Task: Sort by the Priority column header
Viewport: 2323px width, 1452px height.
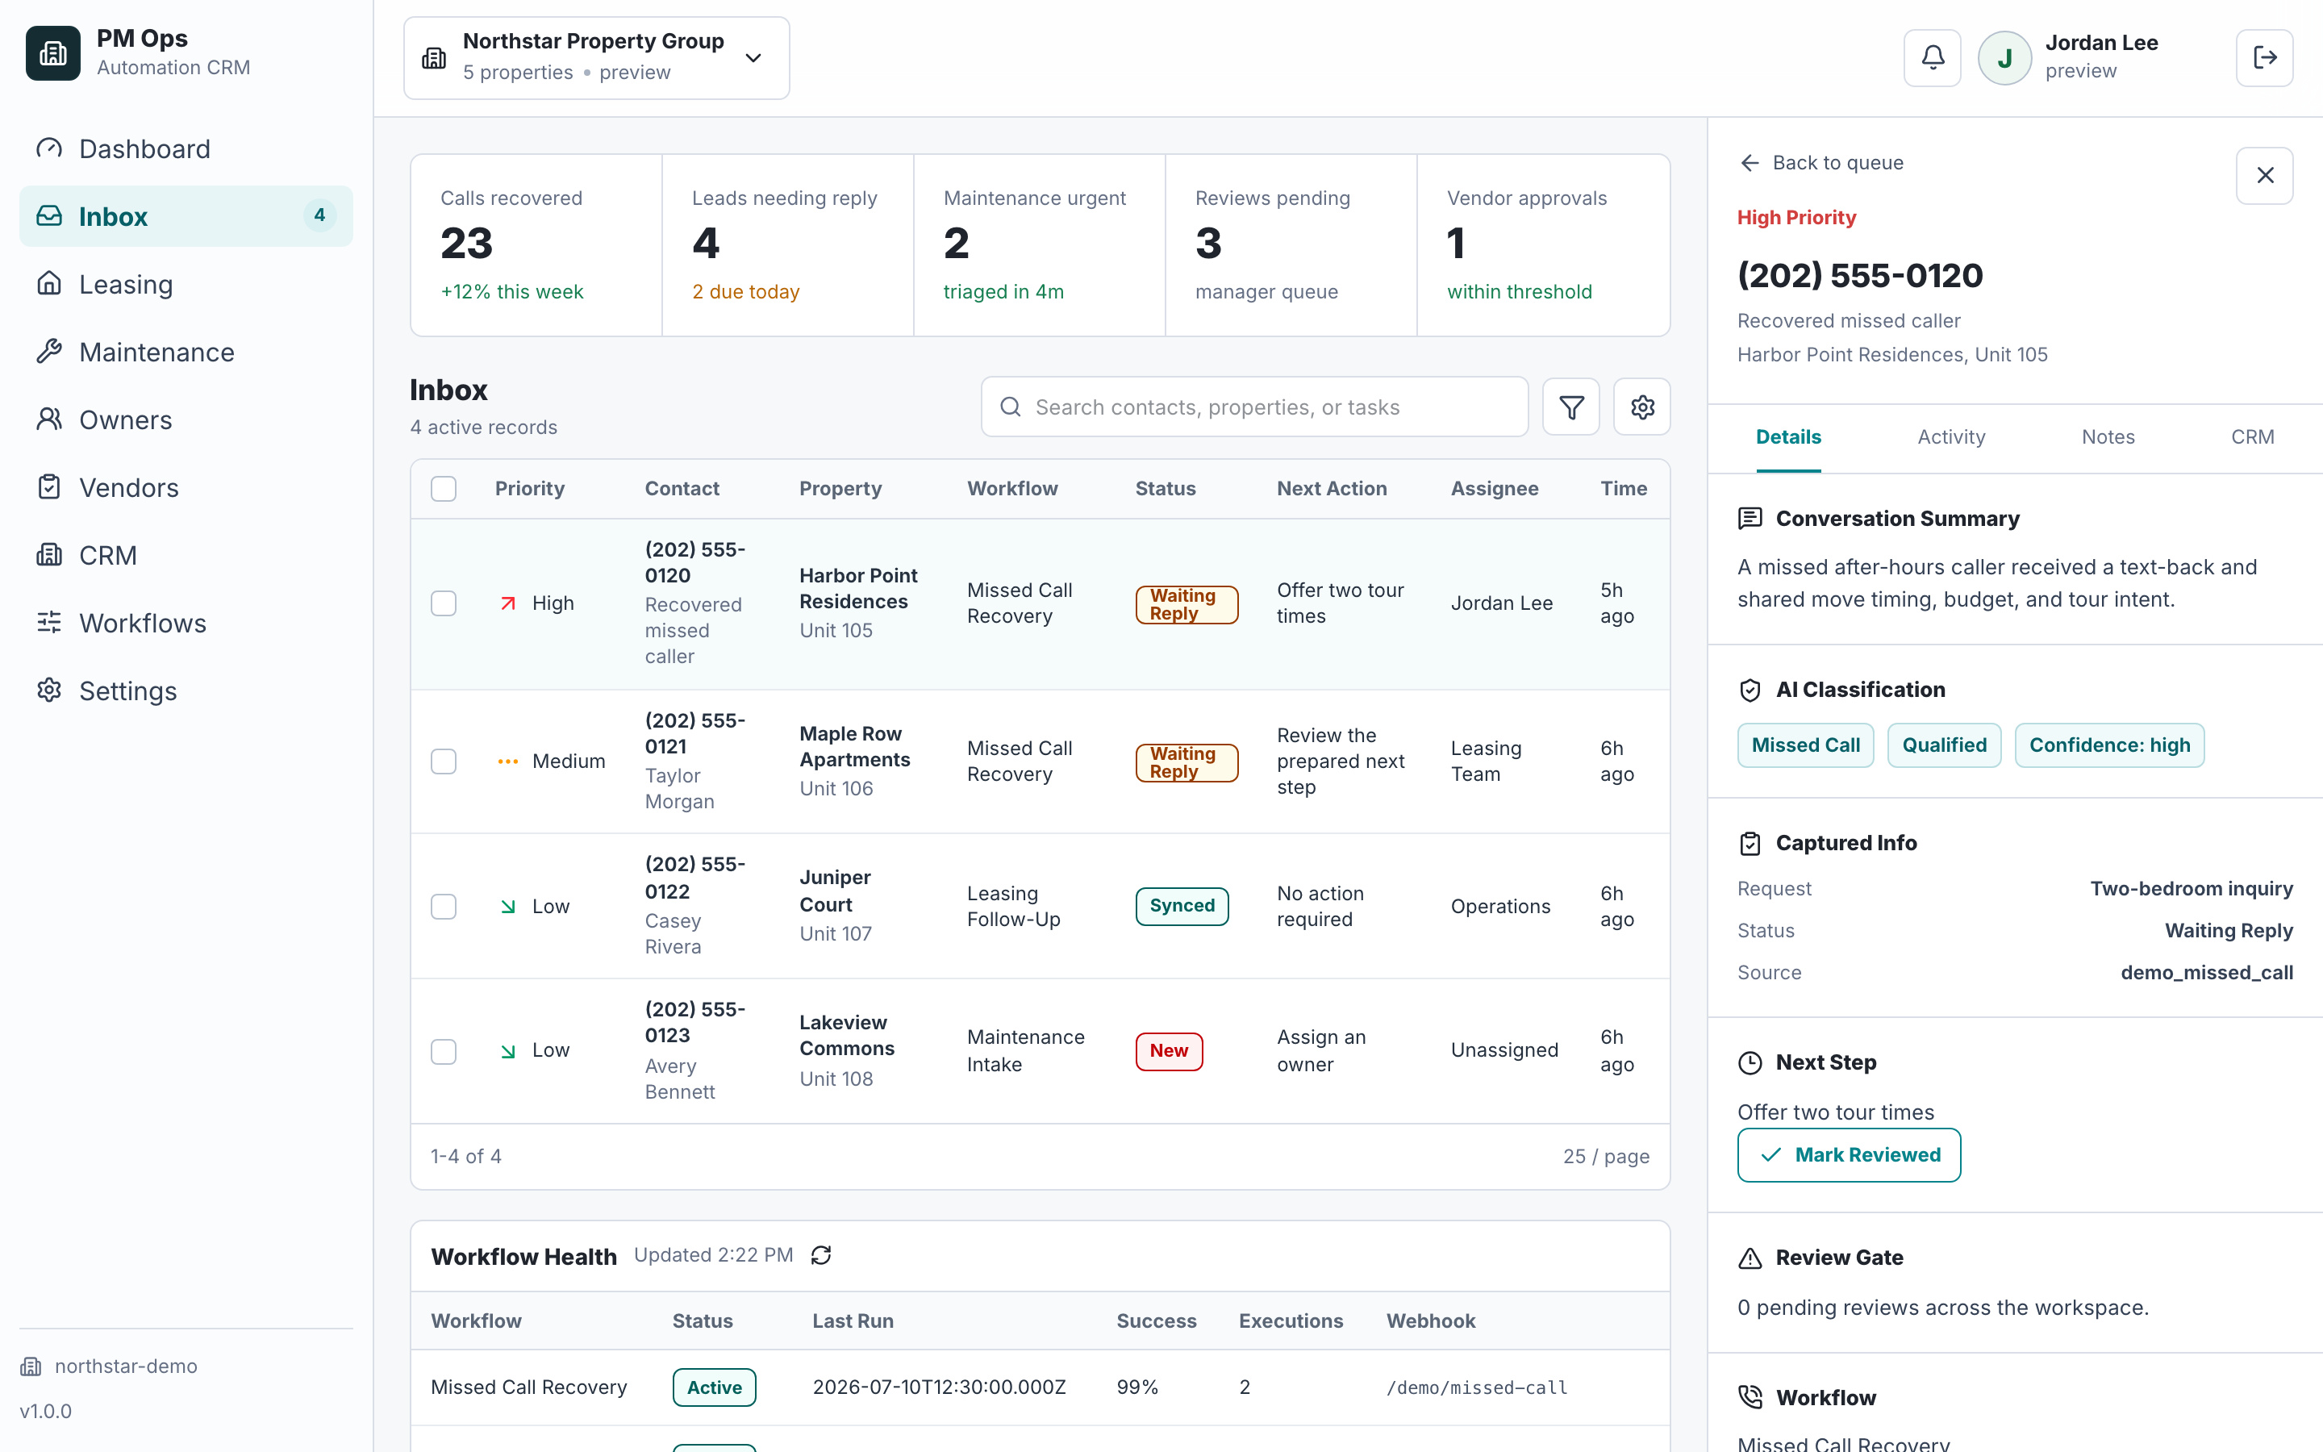Action: [529, 489]
